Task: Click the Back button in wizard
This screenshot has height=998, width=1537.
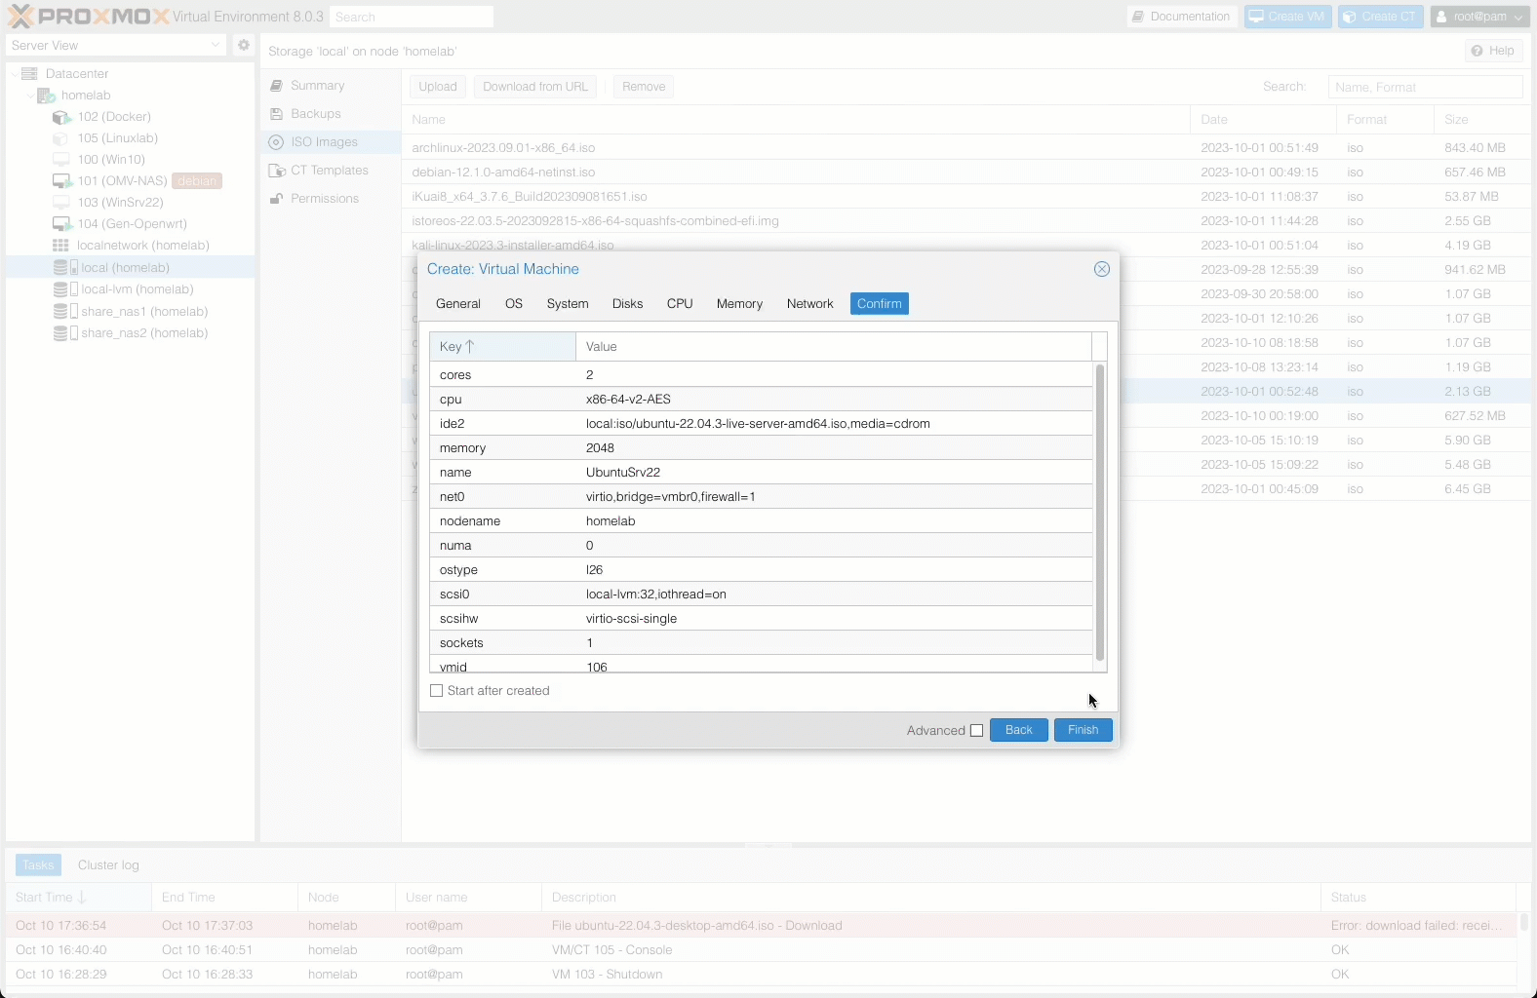Action: 1018,730
